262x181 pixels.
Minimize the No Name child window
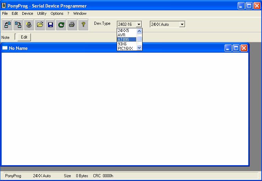pyautogui.click(x=228, y=48)
